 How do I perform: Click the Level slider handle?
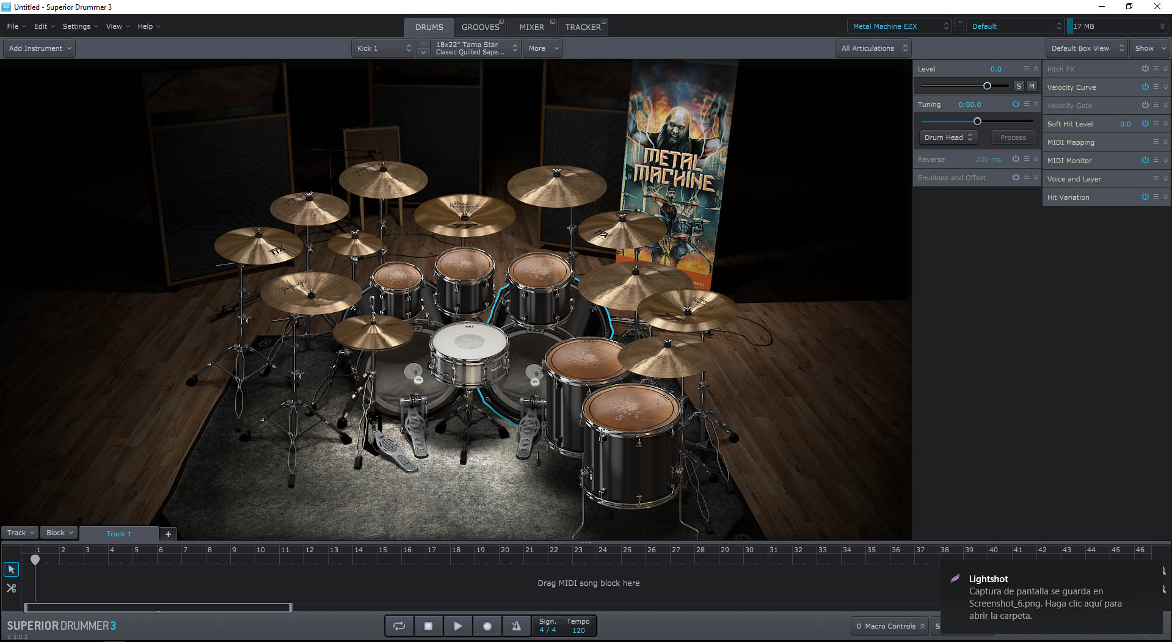(987, 86)
